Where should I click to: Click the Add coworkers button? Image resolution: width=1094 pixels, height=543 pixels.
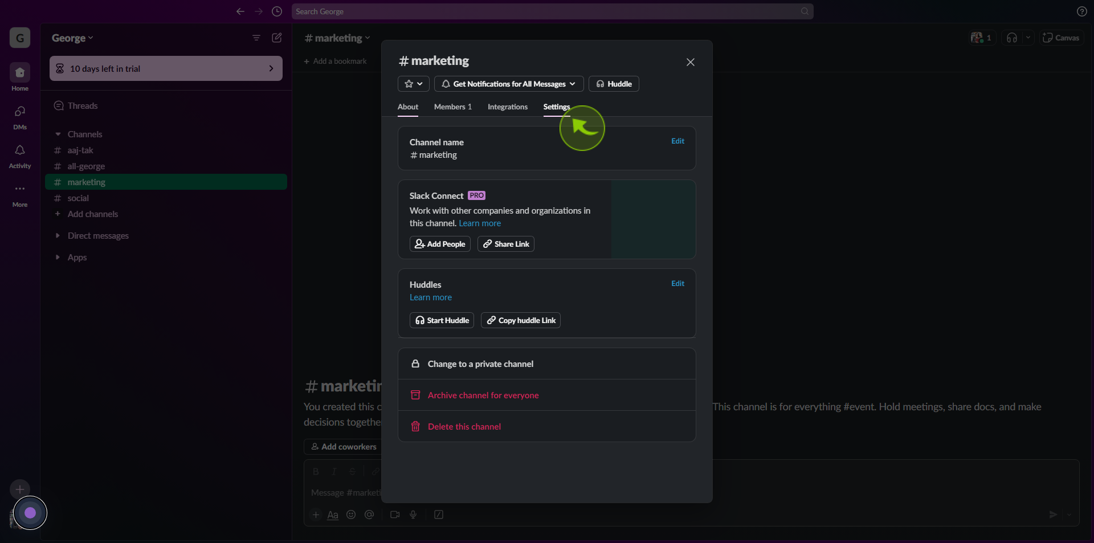344,447
